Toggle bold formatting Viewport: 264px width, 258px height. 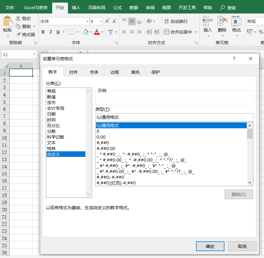click(x=43, y=32)
